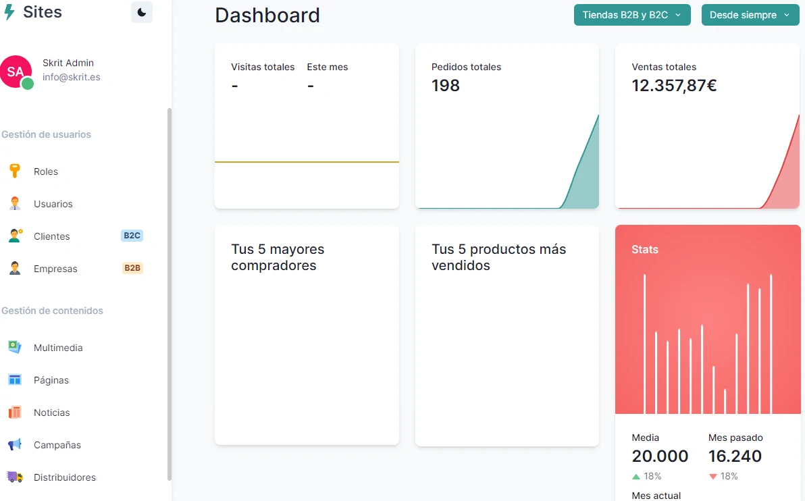Open the Tiendas B2B y B2C dropdown
Image resolution: width=805 pixels, height=501 pixels.
(631, 15)
